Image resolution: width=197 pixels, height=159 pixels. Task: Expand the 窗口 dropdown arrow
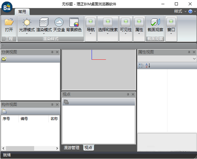click(x=171, y=34)
